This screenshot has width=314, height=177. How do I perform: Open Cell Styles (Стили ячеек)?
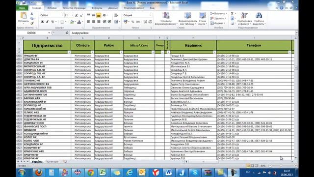pyautogui.click(x=203, y=18)
